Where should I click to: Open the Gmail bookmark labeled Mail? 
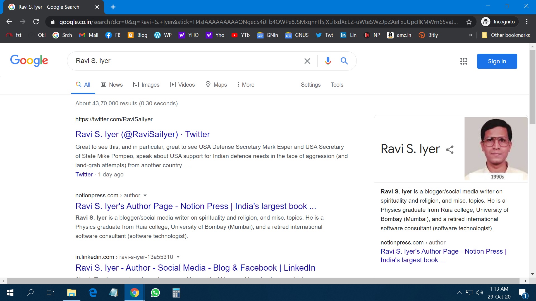tap(88, 35)
